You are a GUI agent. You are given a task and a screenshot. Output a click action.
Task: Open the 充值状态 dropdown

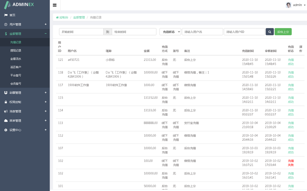[170, 31]
